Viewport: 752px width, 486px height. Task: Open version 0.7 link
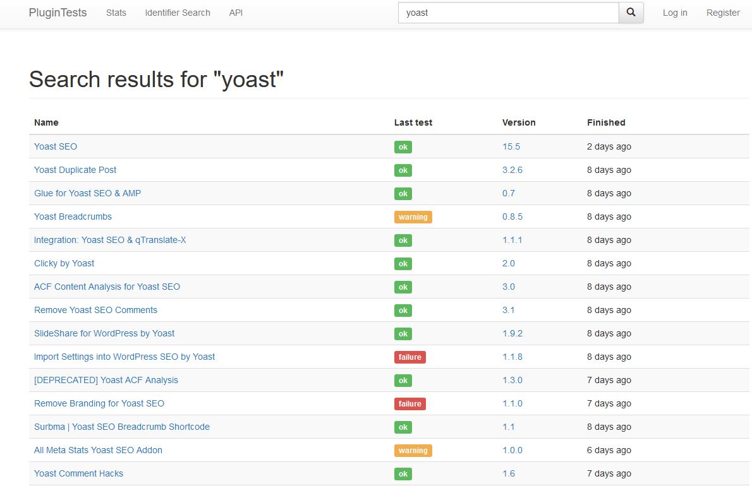click(x=508, y=193)
